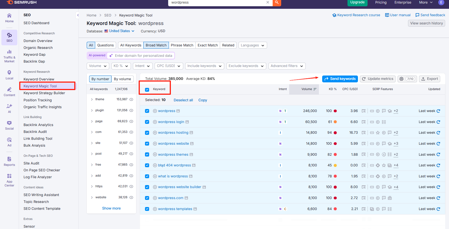The image size is (449, 229).
Task: Uncheck the wordpress website keyword checkbox
Action: coord(147,144)
